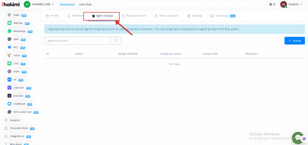Select the WhatsApp icon in sidebar
This screenshot has width=308, height=145.
(x=9, y=31)
